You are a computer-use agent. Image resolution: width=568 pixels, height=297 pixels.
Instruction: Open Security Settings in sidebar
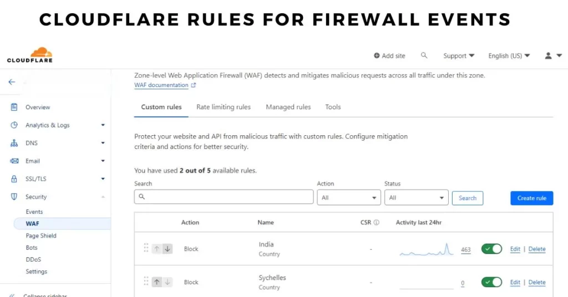(x=36, y=272)
